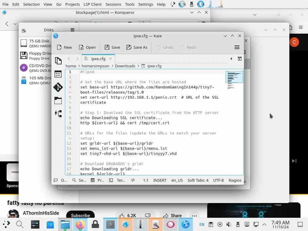This screenshot has height=231, width=308.
Task: Open the Tools menu
Action: (130, 4)
